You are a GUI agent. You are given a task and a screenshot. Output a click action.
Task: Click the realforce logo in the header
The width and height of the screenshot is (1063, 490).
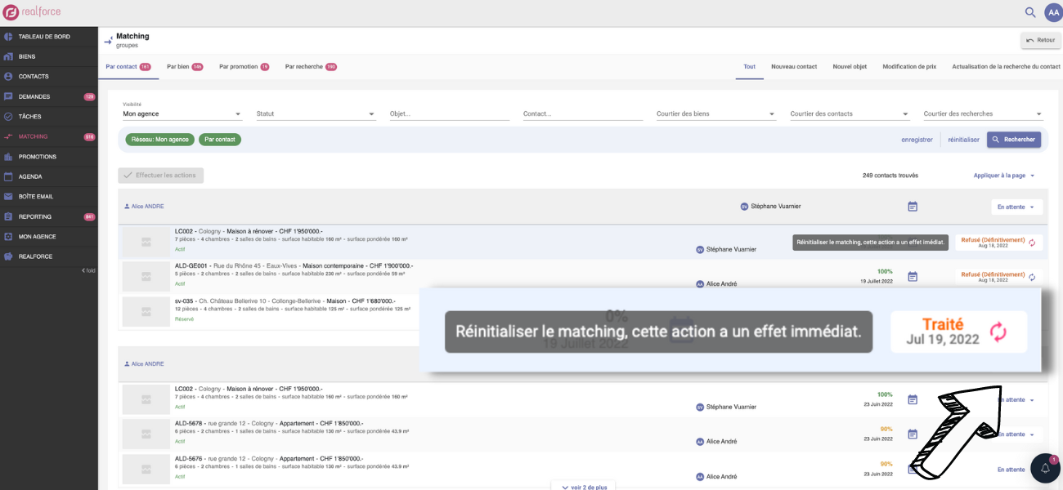point(32,12)
